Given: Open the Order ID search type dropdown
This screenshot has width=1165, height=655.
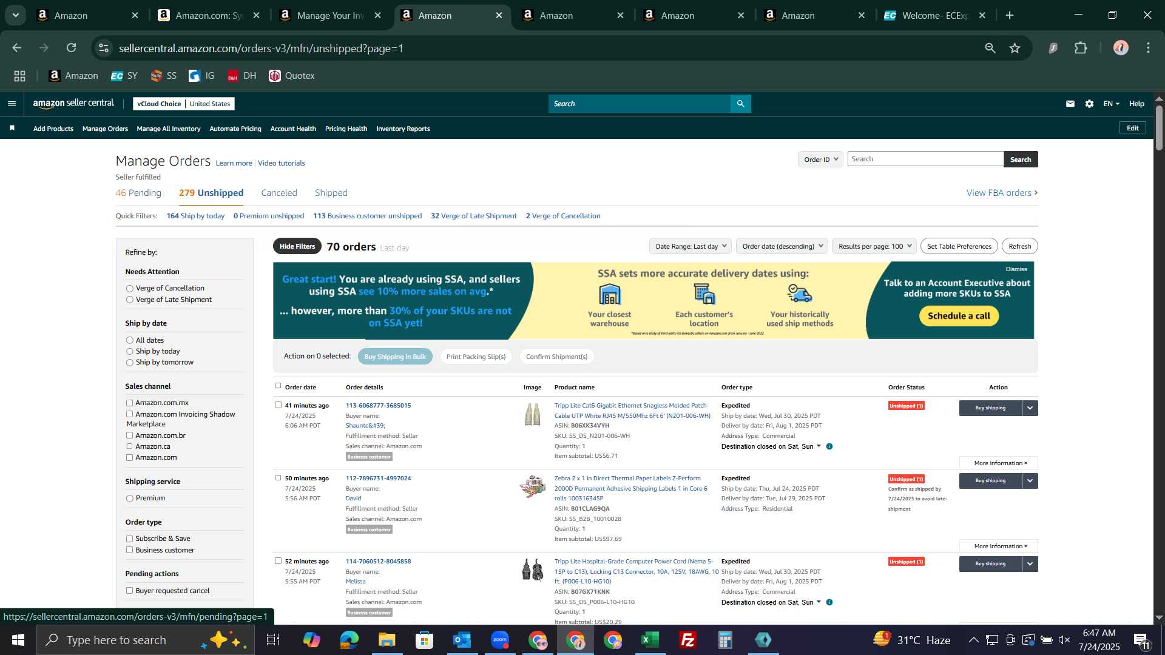Looking at the screenshot, I should [820, 160].
